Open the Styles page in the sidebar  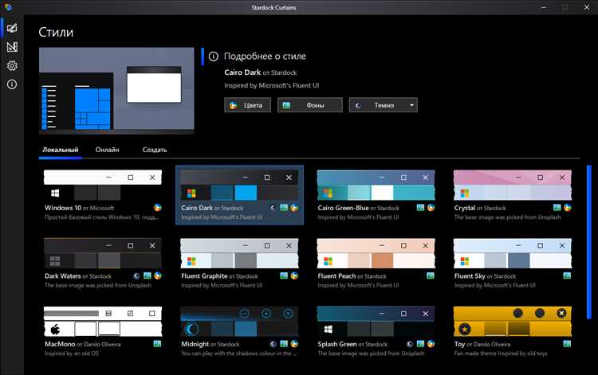click(12, 28)
